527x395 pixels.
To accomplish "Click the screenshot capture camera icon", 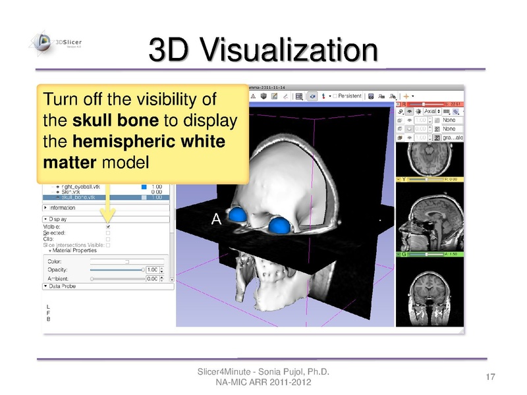I will [x=371, y=95].
